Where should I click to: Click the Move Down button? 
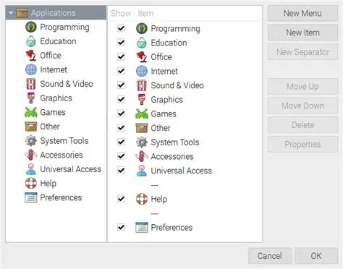coord(302,106)
